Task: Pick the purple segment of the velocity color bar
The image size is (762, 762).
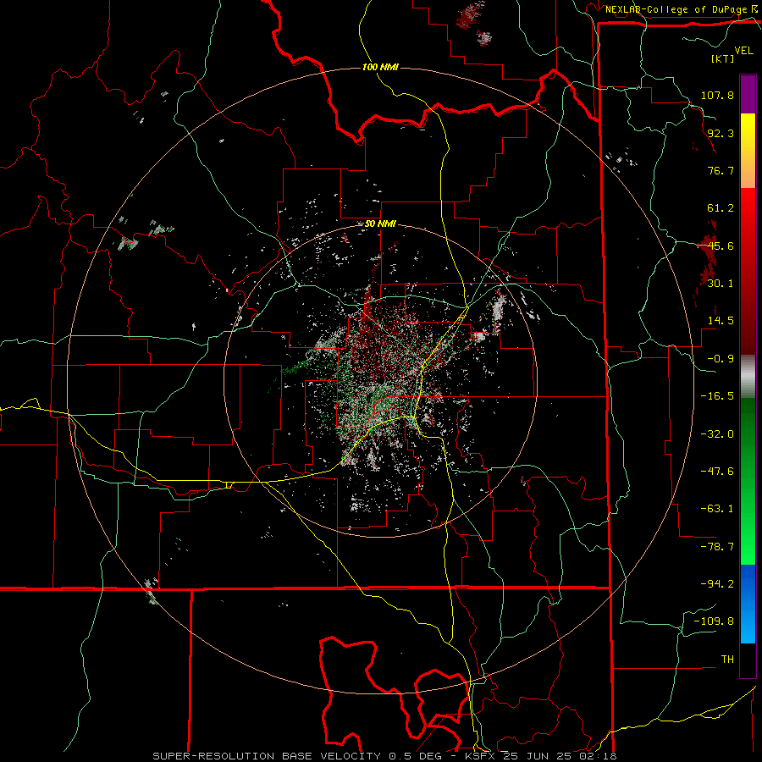Action: click(x=748, y=94)
